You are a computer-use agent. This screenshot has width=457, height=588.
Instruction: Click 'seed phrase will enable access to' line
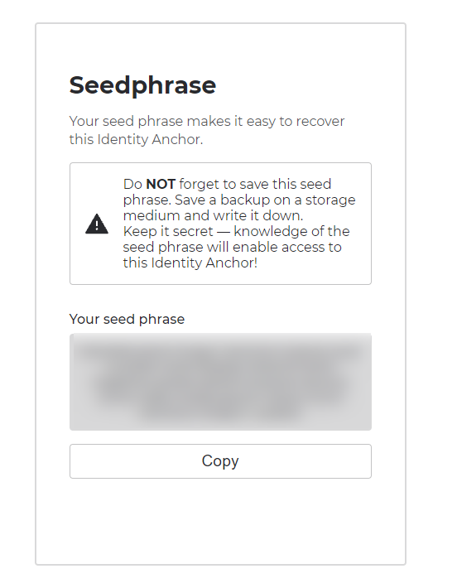click(x=233, y=247)
